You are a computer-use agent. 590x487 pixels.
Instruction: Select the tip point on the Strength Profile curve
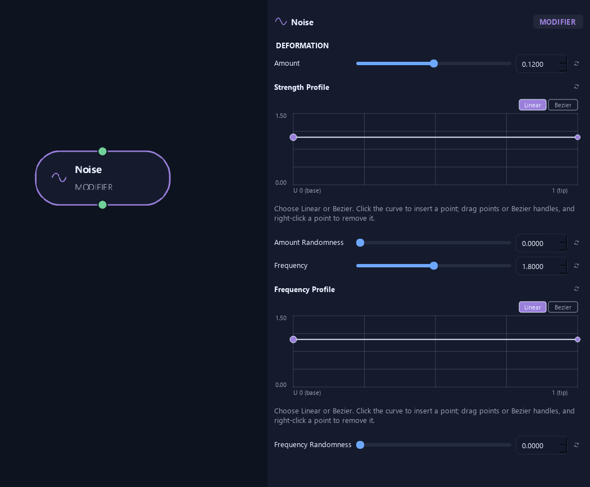tap(578, 137)
